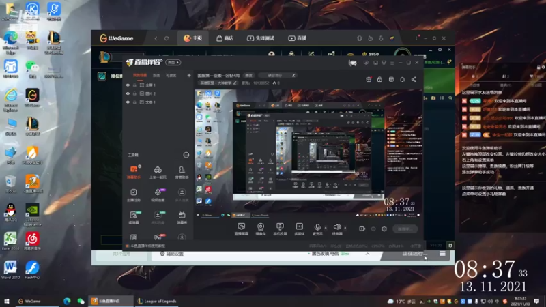
Task: Toggle visibility of the 文本 1 source
Action: coord(128,102)
